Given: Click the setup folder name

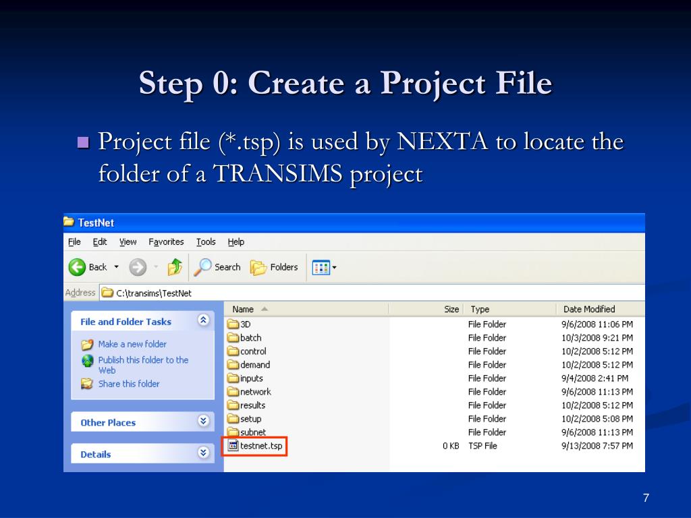Looking at the screenshot, I should pos(251,419).
